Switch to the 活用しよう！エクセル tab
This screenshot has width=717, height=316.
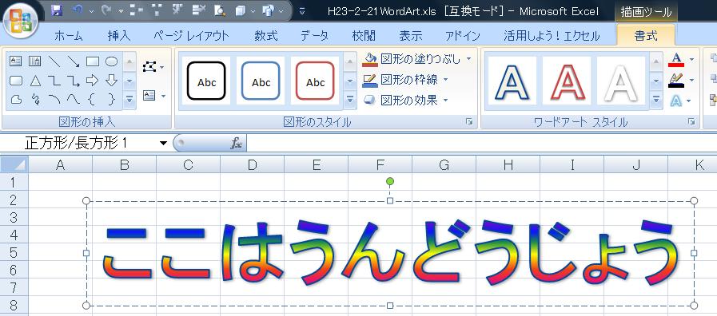pyautogui.click(x=552, y=36)
